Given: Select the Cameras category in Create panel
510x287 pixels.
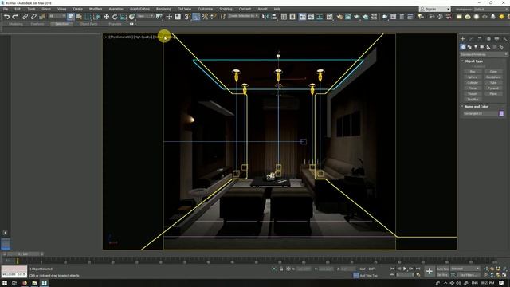Looking at the screenshot, I should coord(482,47).
